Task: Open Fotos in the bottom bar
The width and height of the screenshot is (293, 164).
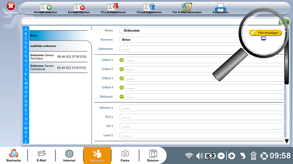Action: pos(125,155)
